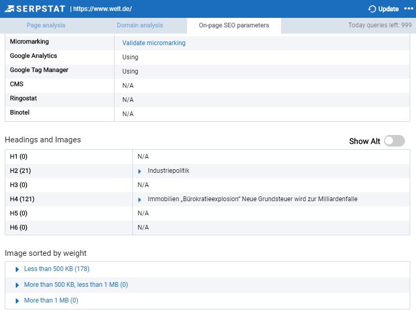This screenshot has width=416, height=312.
Task: Click the Immobilien Bürokratieexplosion heading text
Action: pyautogui.click(x=253, y=199)
